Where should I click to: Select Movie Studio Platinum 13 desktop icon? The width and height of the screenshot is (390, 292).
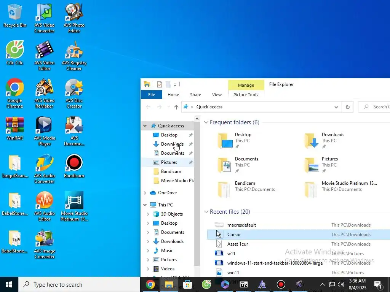click(x=74, y=206)
